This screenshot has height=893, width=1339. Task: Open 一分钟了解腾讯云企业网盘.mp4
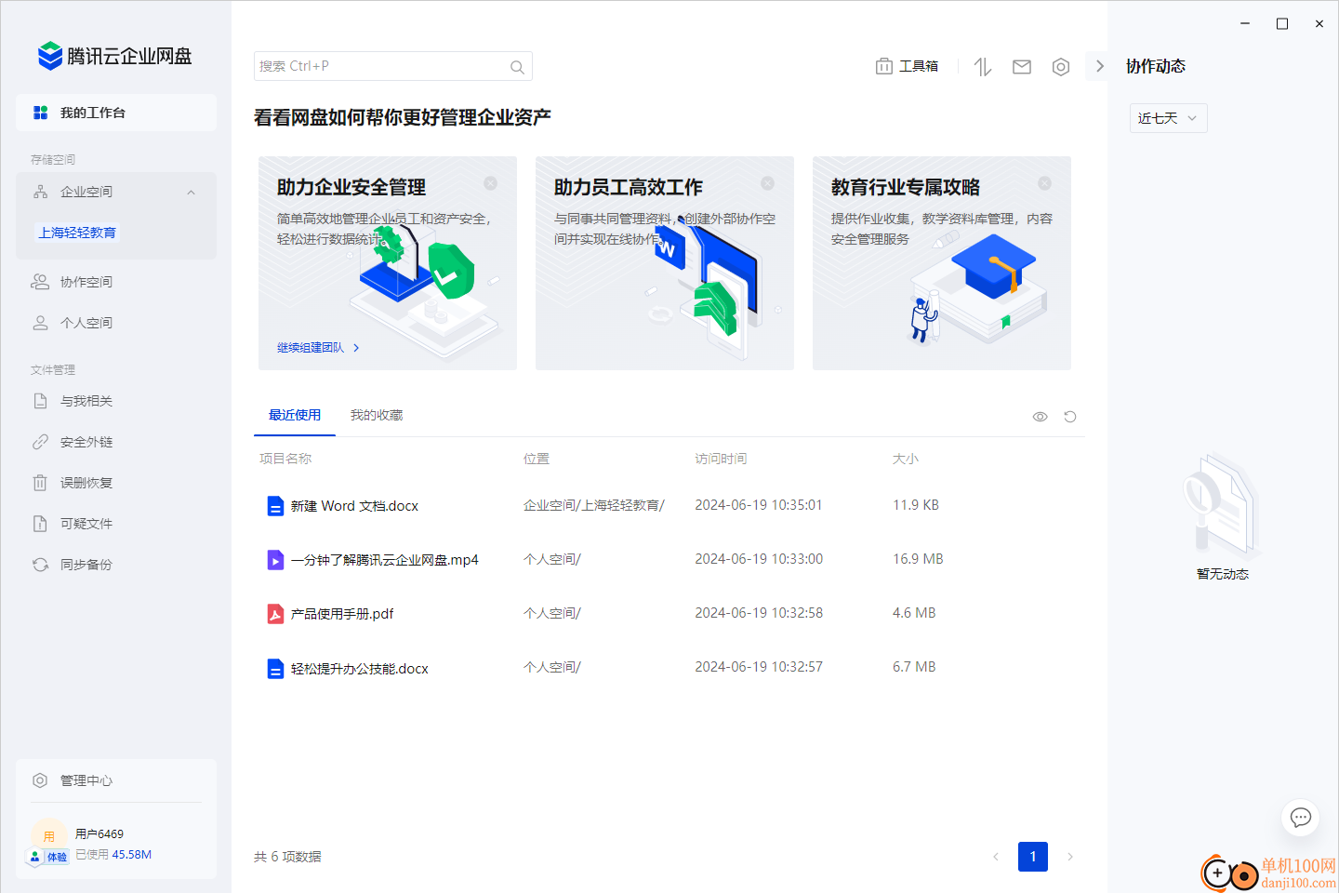[x=384, y=560]
